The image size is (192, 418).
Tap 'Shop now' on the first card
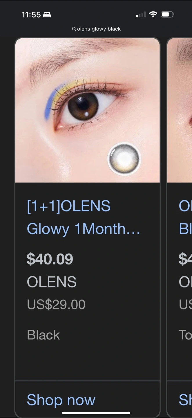pos(61,400)
